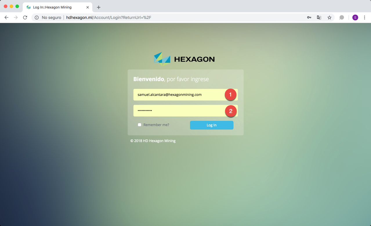Tick the Remember me checkbox
Viewport: 371px width, 226px height.
pos(140,125)
